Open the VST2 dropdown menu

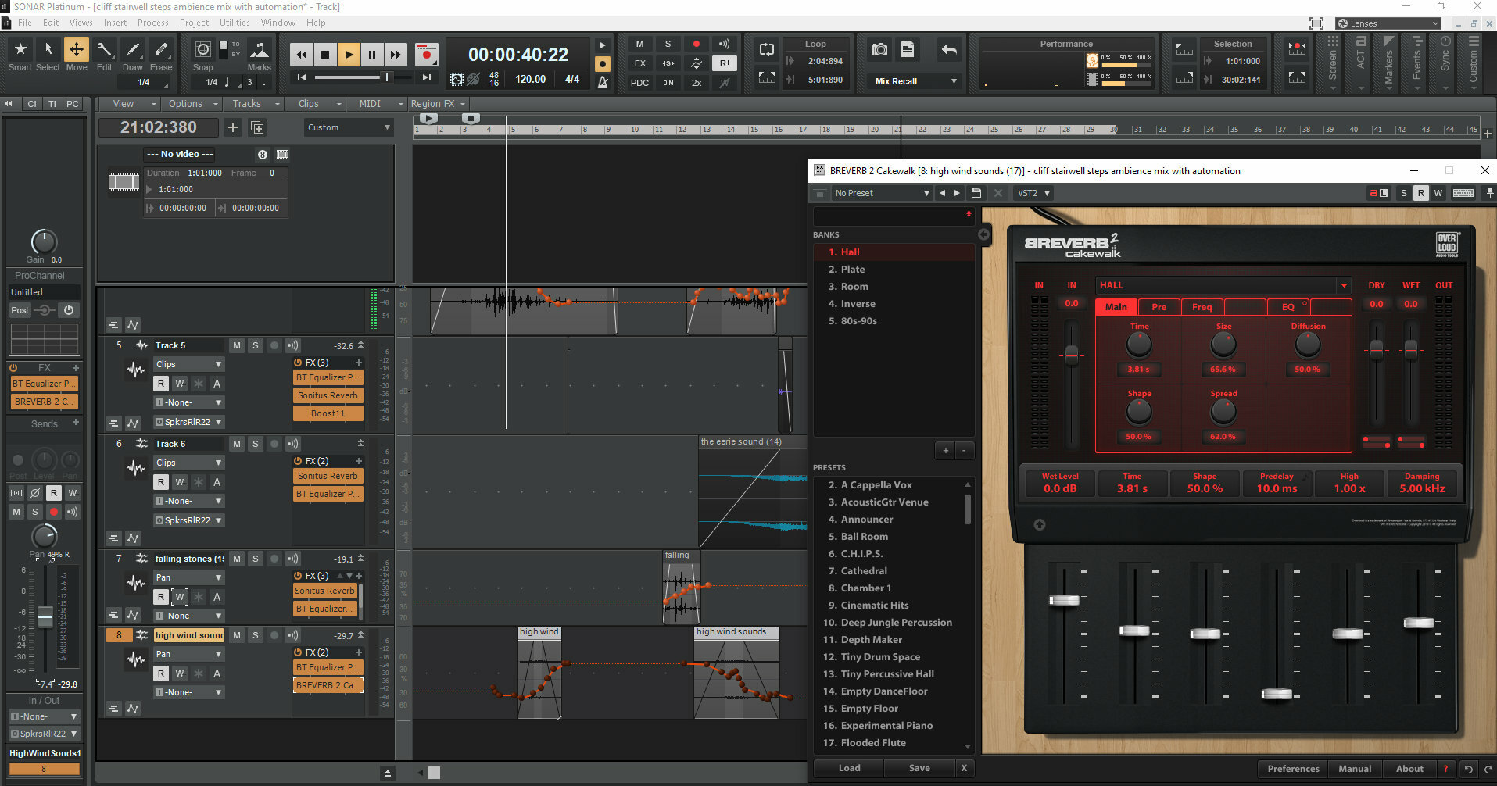coord(1034,193)
